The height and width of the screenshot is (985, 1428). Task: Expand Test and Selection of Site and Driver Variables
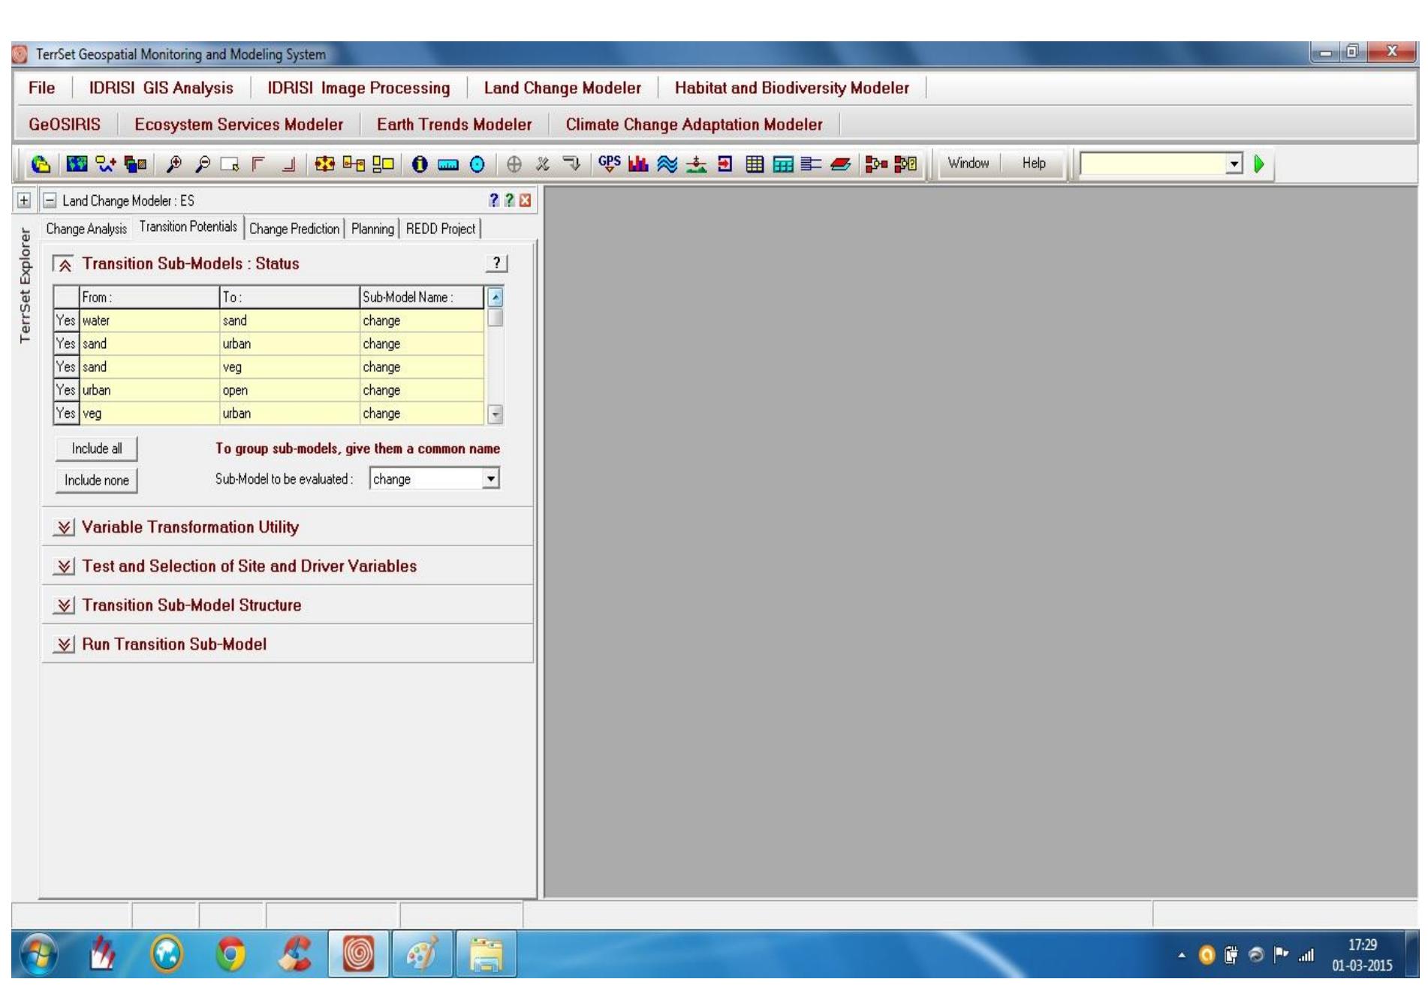click(x=65, y=566)
